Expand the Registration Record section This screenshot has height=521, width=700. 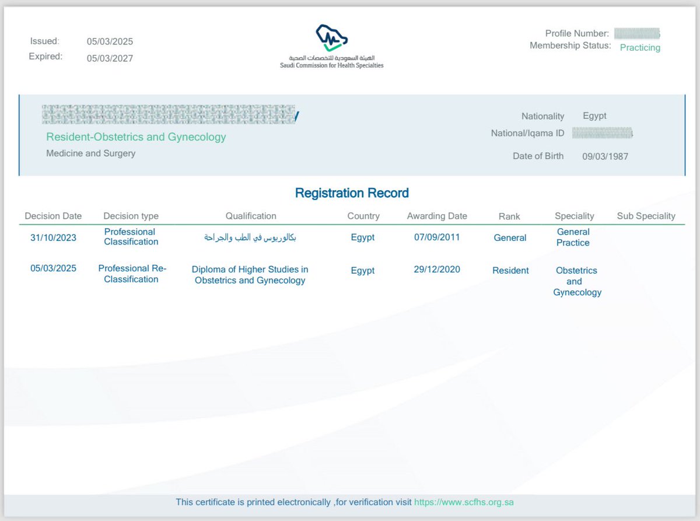click(351, 193)
